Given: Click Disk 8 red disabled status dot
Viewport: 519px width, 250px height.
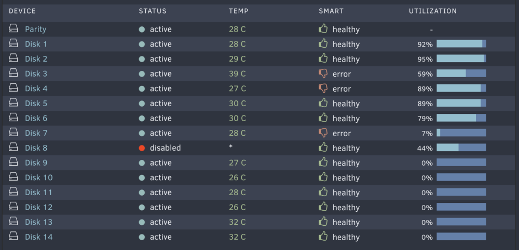Looking at the screenshot, I should tap(142, 148).
